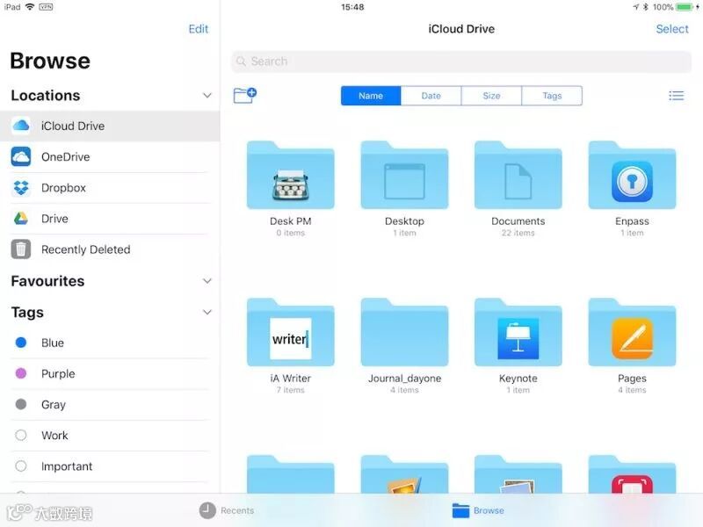The width and height of the screenshot is (703, 527).
Task: Tap the Bluetooth status icon
Action: (x=646, y=7)
